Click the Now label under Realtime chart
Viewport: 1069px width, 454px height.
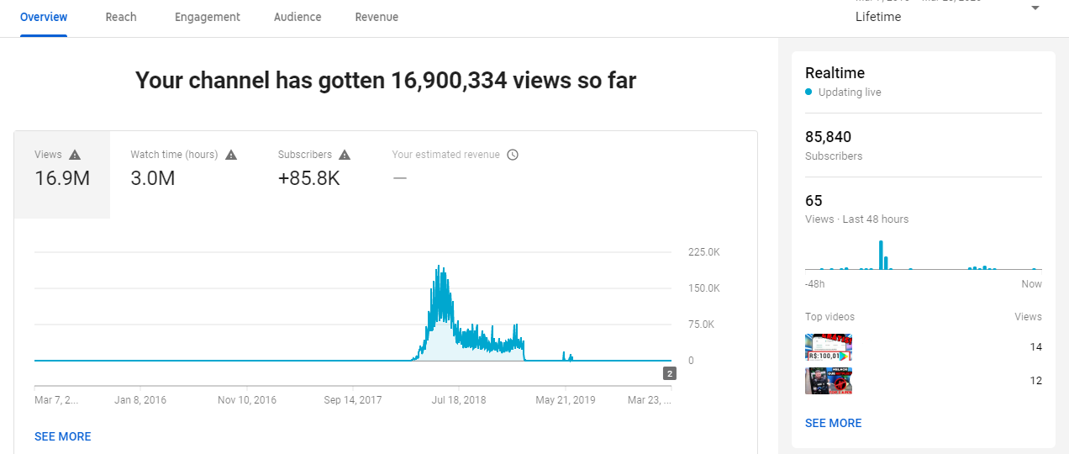click(x=1032, y=284)
